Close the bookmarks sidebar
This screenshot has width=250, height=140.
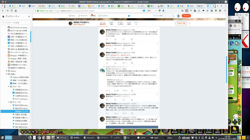tap(29, 16)
